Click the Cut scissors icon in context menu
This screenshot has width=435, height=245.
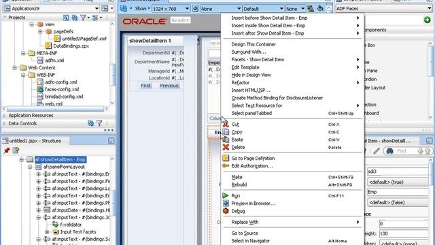click(226, 124)
